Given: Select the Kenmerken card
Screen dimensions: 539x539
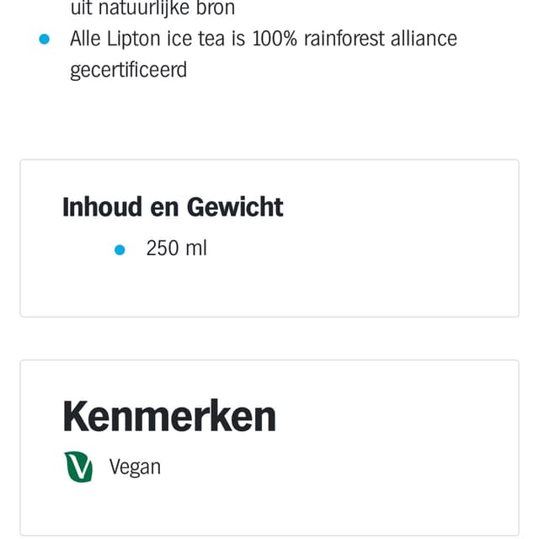Looking at the screenshot, I should (269, 447).
